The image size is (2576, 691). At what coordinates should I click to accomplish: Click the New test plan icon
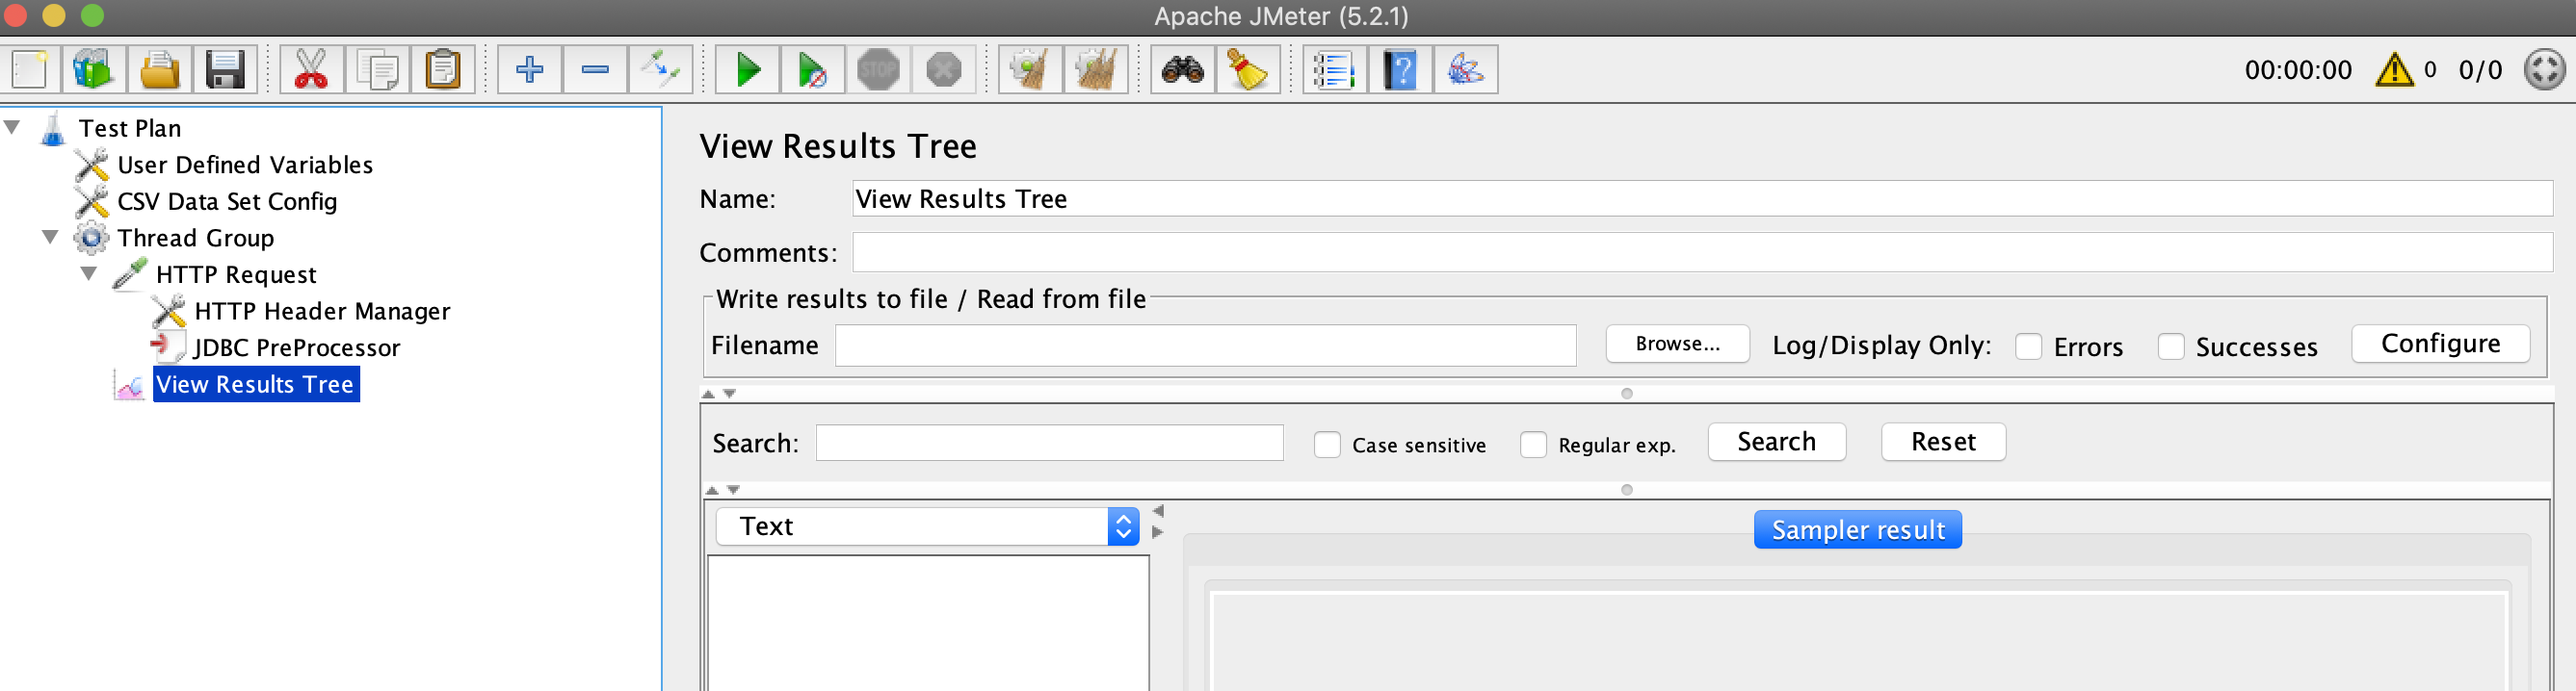point(29,70)
